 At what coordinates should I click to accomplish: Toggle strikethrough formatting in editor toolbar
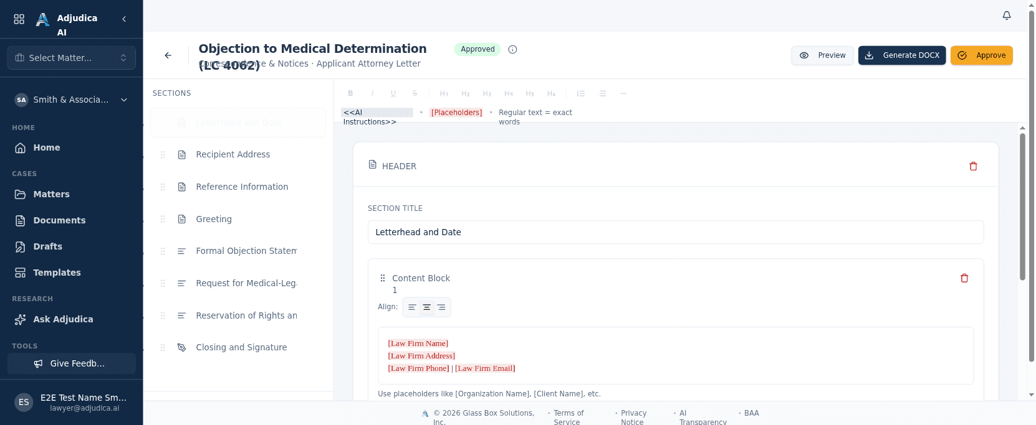click(415, 93)
